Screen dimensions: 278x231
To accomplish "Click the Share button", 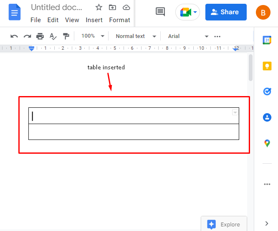I will pyautogui.click(x=226, y=12).
